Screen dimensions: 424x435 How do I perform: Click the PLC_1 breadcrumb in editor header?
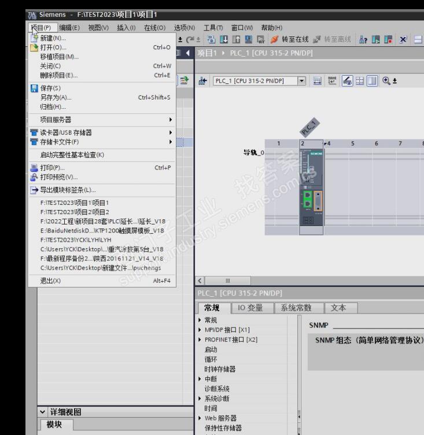pyautogui.click(x=271, y=53)
